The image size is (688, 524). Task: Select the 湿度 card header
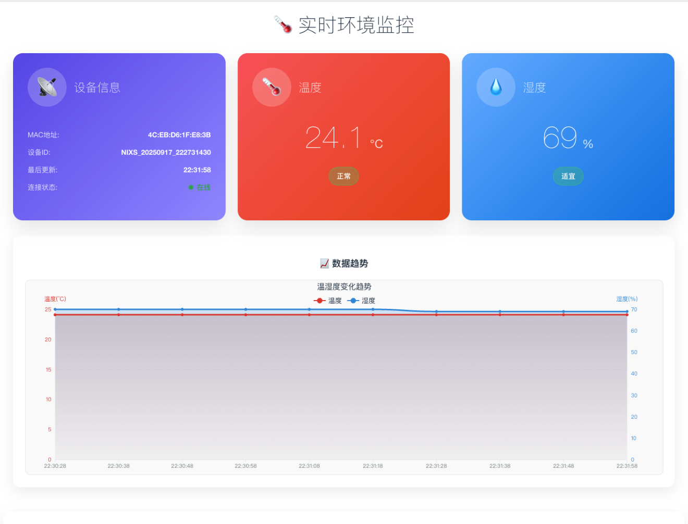coord(534,87)
